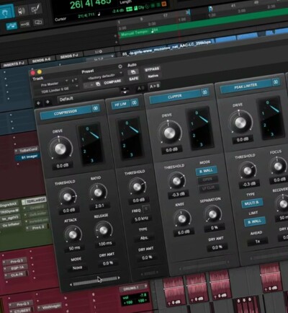Viewport: 288px width, 313px height.
Task: Click the orange button in the counter display
Action: [164, 4]
